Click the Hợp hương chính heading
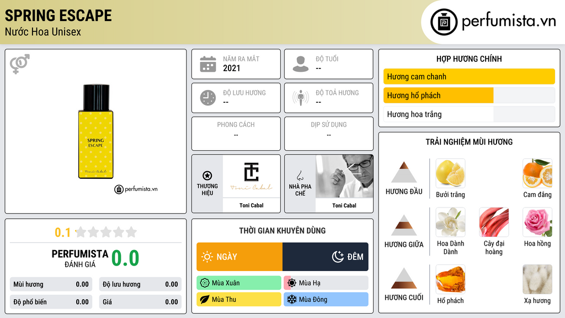565x318 pixels. tap(469, 59)
